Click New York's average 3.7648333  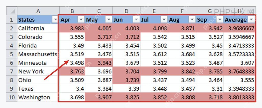(x=239, y=71)
